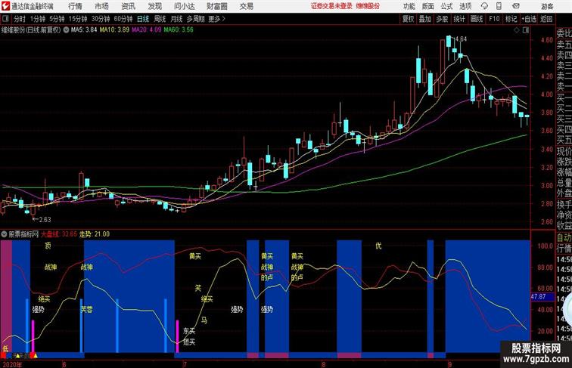
Task: Click the 标记 mark button
Action: 511,19
